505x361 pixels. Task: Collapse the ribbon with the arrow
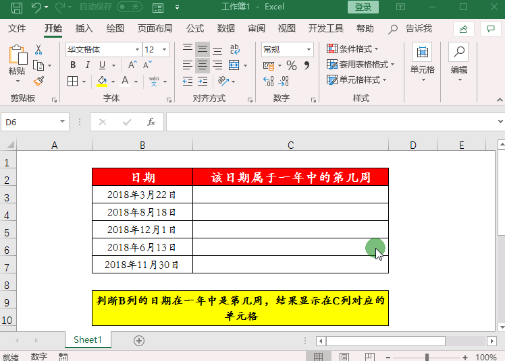click(500, 100)
